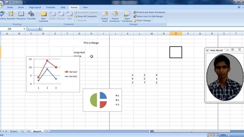Select the n2 sheet tab

(28, 131)
